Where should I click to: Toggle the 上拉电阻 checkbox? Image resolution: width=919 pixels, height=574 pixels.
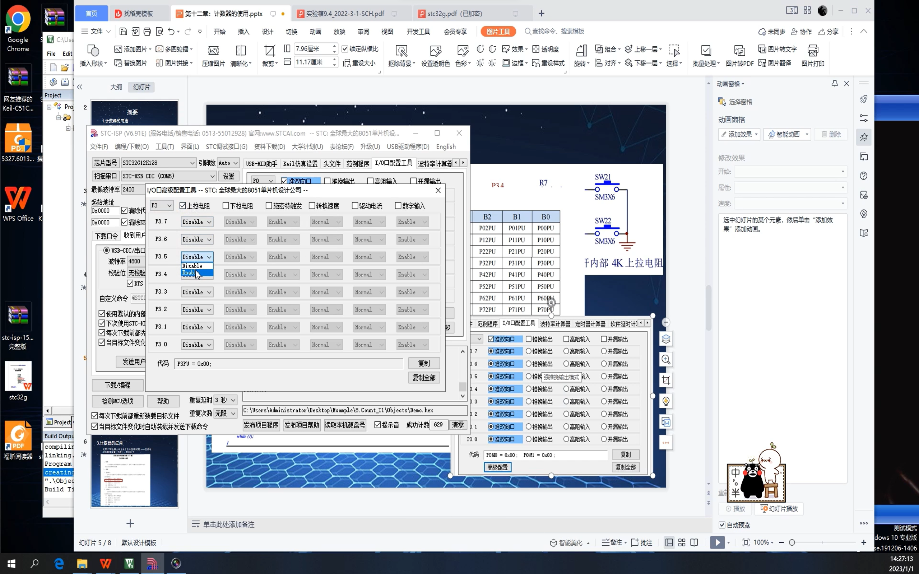(x=183, y=206)
